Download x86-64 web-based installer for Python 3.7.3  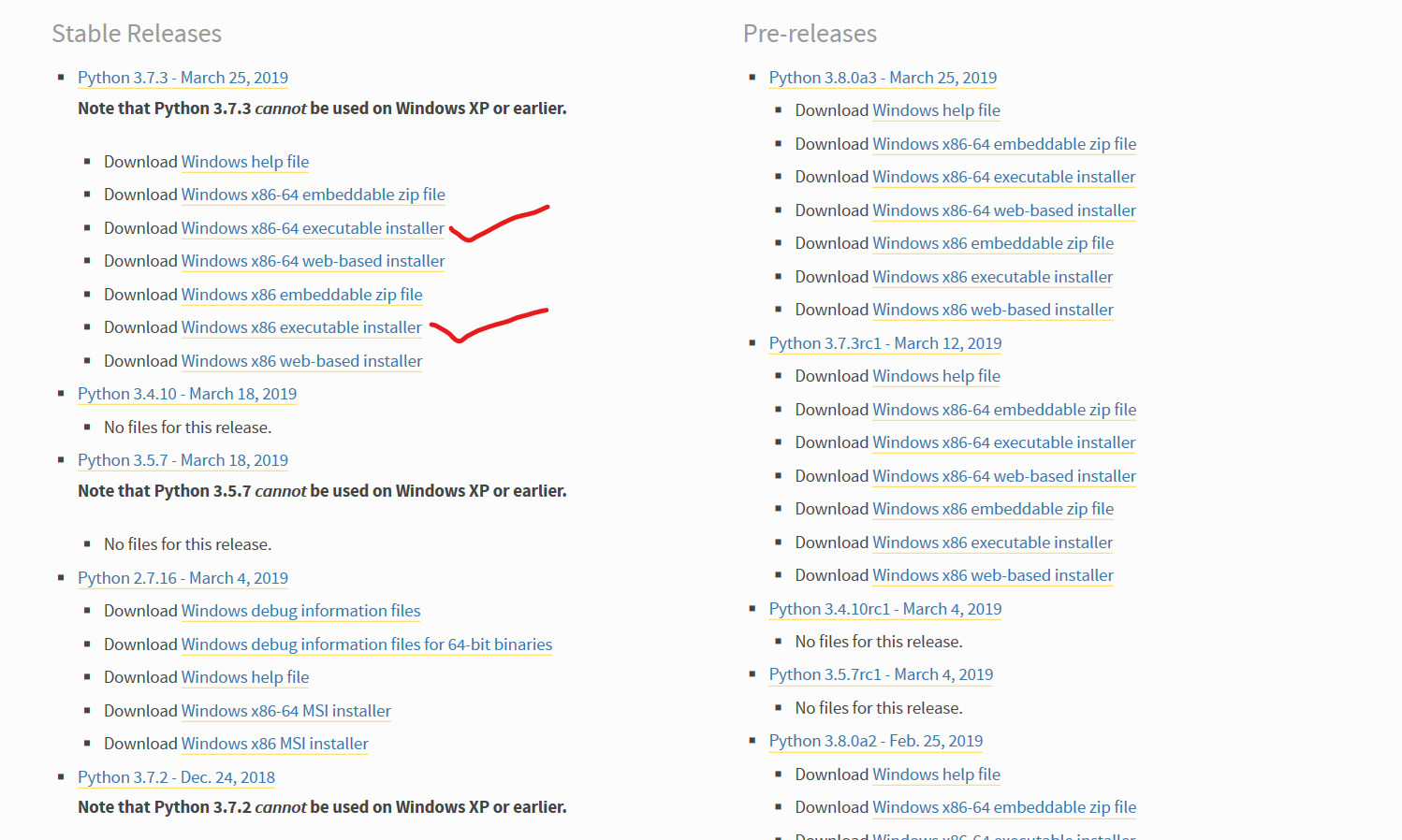314,261
